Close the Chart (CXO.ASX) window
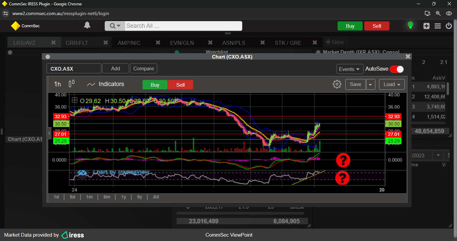This screenshot has height=241, width=457. [407, 57]
